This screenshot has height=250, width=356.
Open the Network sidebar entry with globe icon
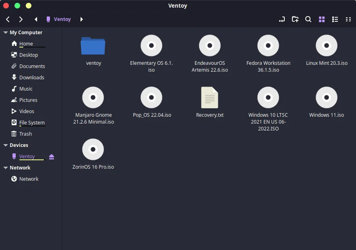click(x=29, y=179)
